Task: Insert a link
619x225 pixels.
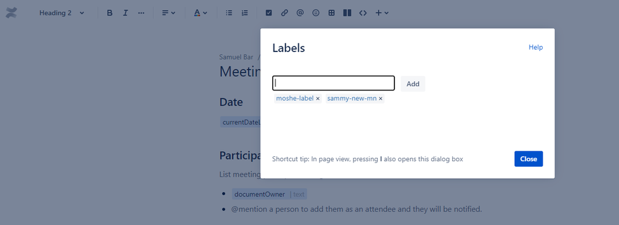Action: pos(284,12)
